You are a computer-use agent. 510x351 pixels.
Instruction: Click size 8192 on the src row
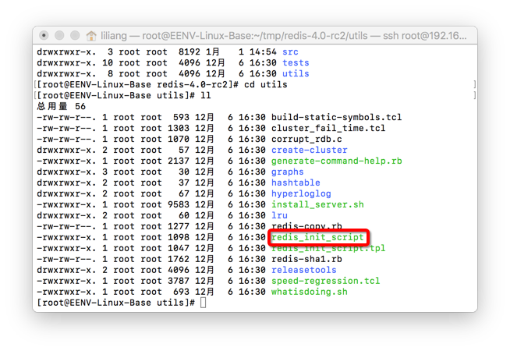coord(189,52)
